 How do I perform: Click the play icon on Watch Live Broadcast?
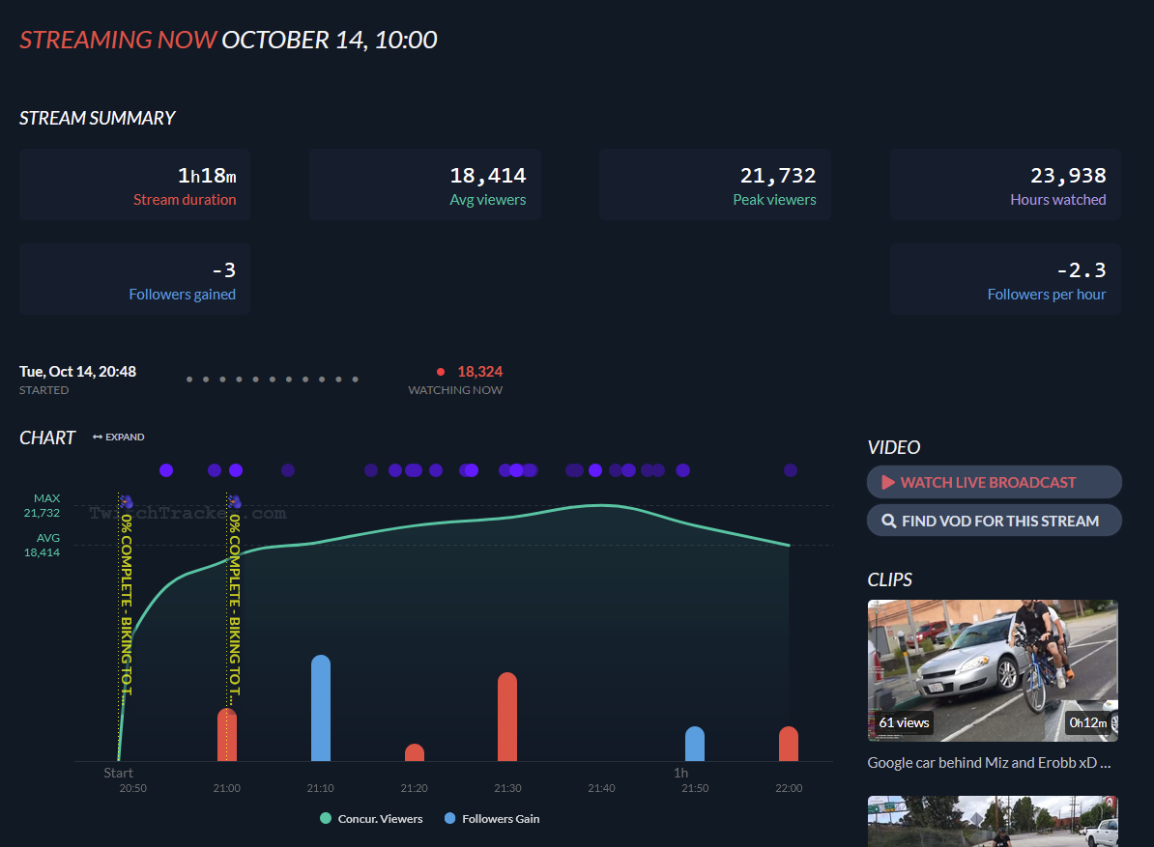point(888,482)
